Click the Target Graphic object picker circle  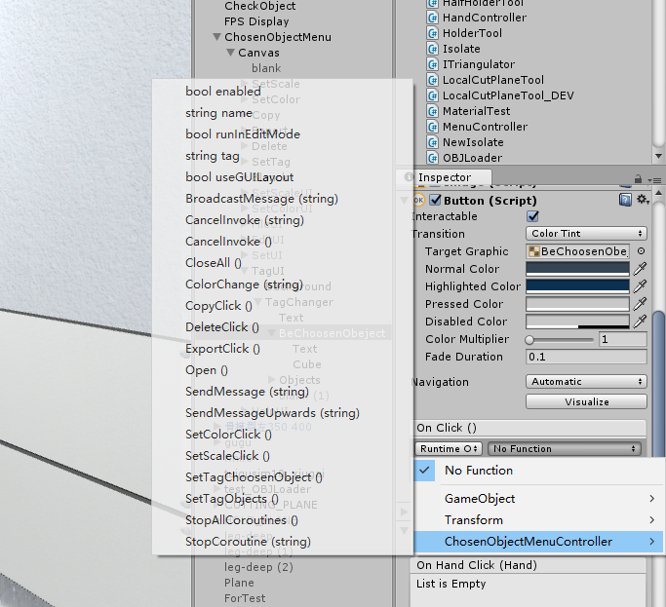click(x=641, y=251)
